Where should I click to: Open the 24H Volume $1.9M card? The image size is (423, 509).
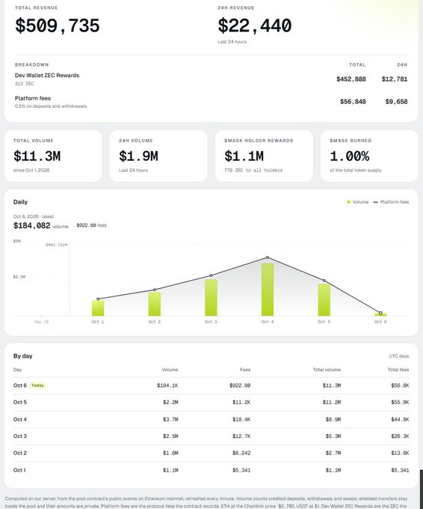pos(158,156)
